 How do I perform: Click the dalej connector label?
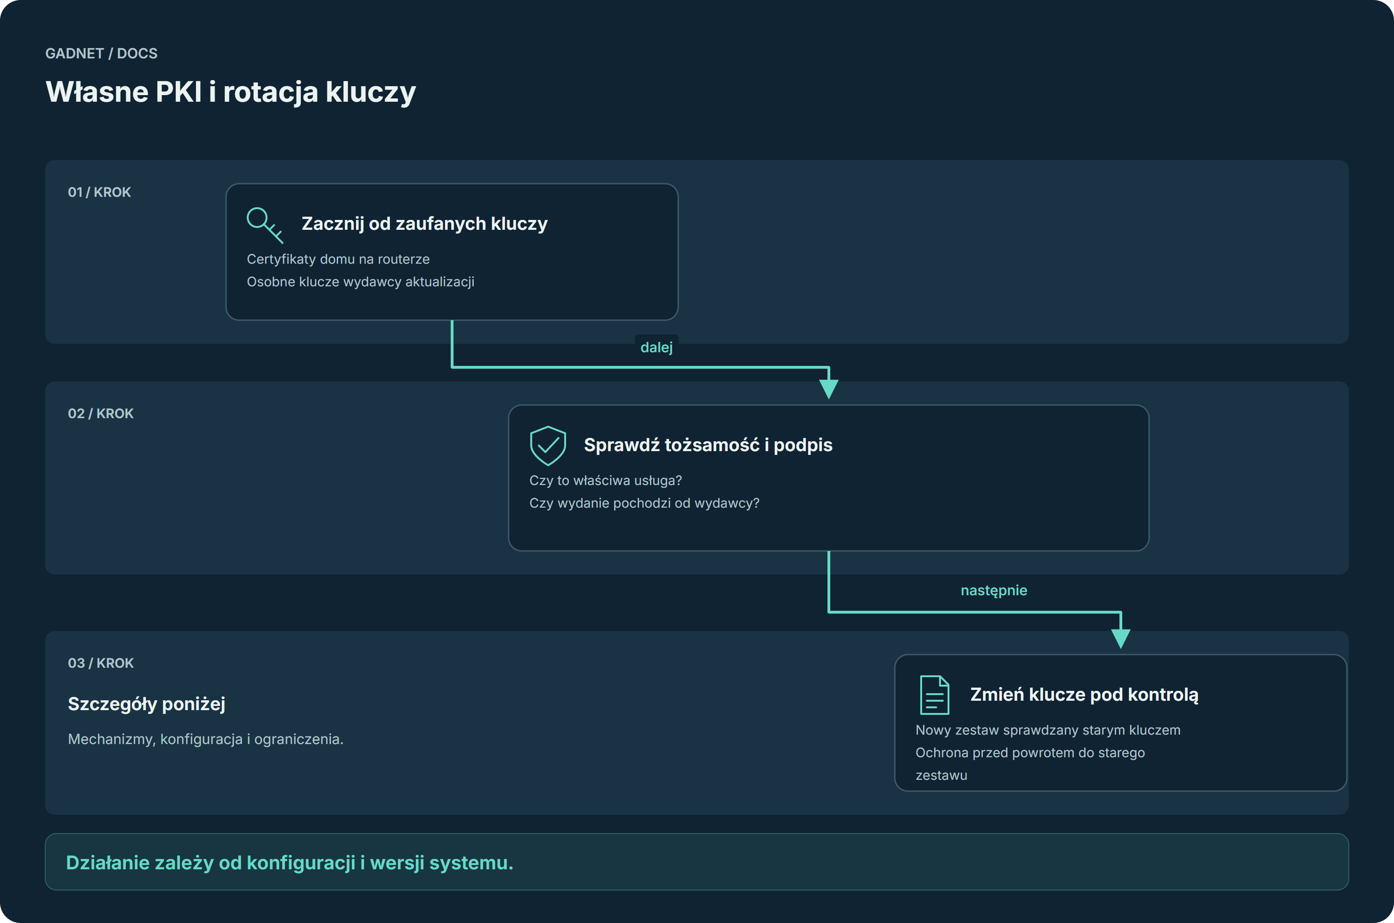point(656,348)
